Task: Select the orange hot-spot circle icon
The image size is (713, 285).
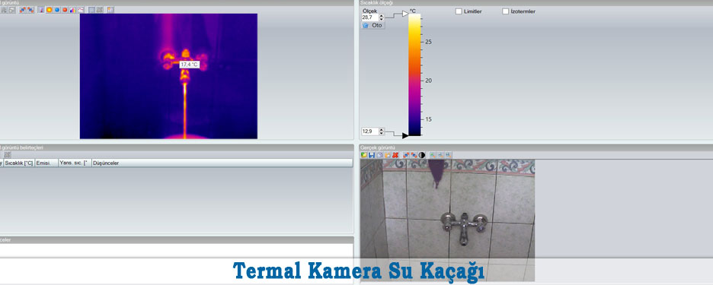Action: click(49, 10)
